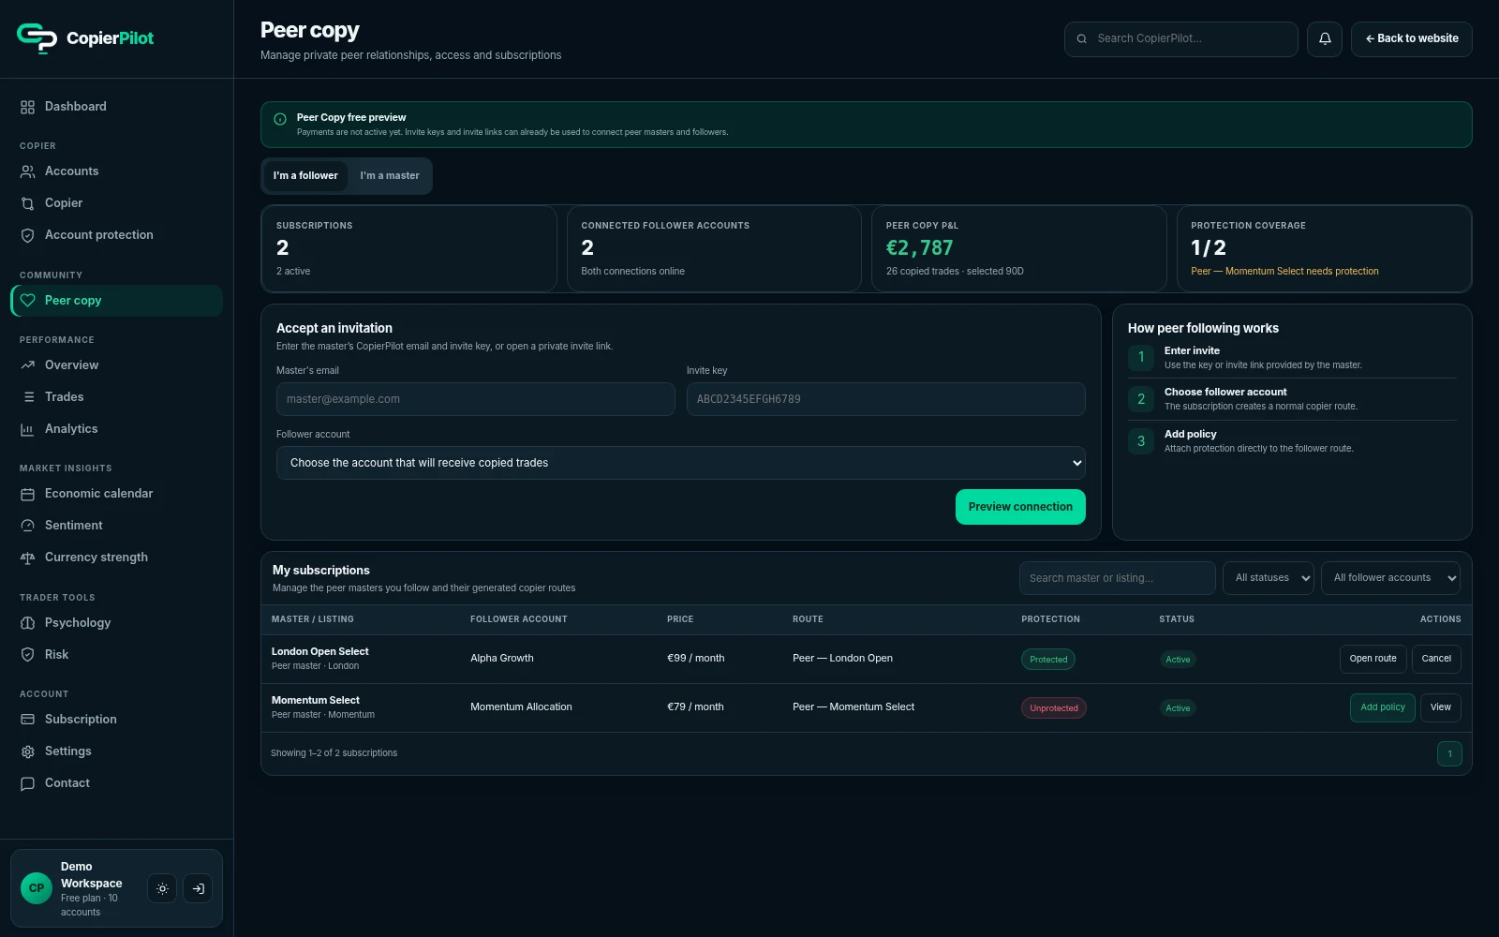Screen dimensions: 1499x937
Task: Click Showing 1–2 of 2 subscriptions text
Action: [x=334, y=753]
